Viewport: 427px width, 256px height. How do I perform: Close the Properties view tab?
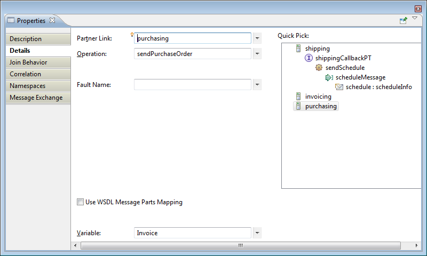pyautogui.click(x=52, y=21)
